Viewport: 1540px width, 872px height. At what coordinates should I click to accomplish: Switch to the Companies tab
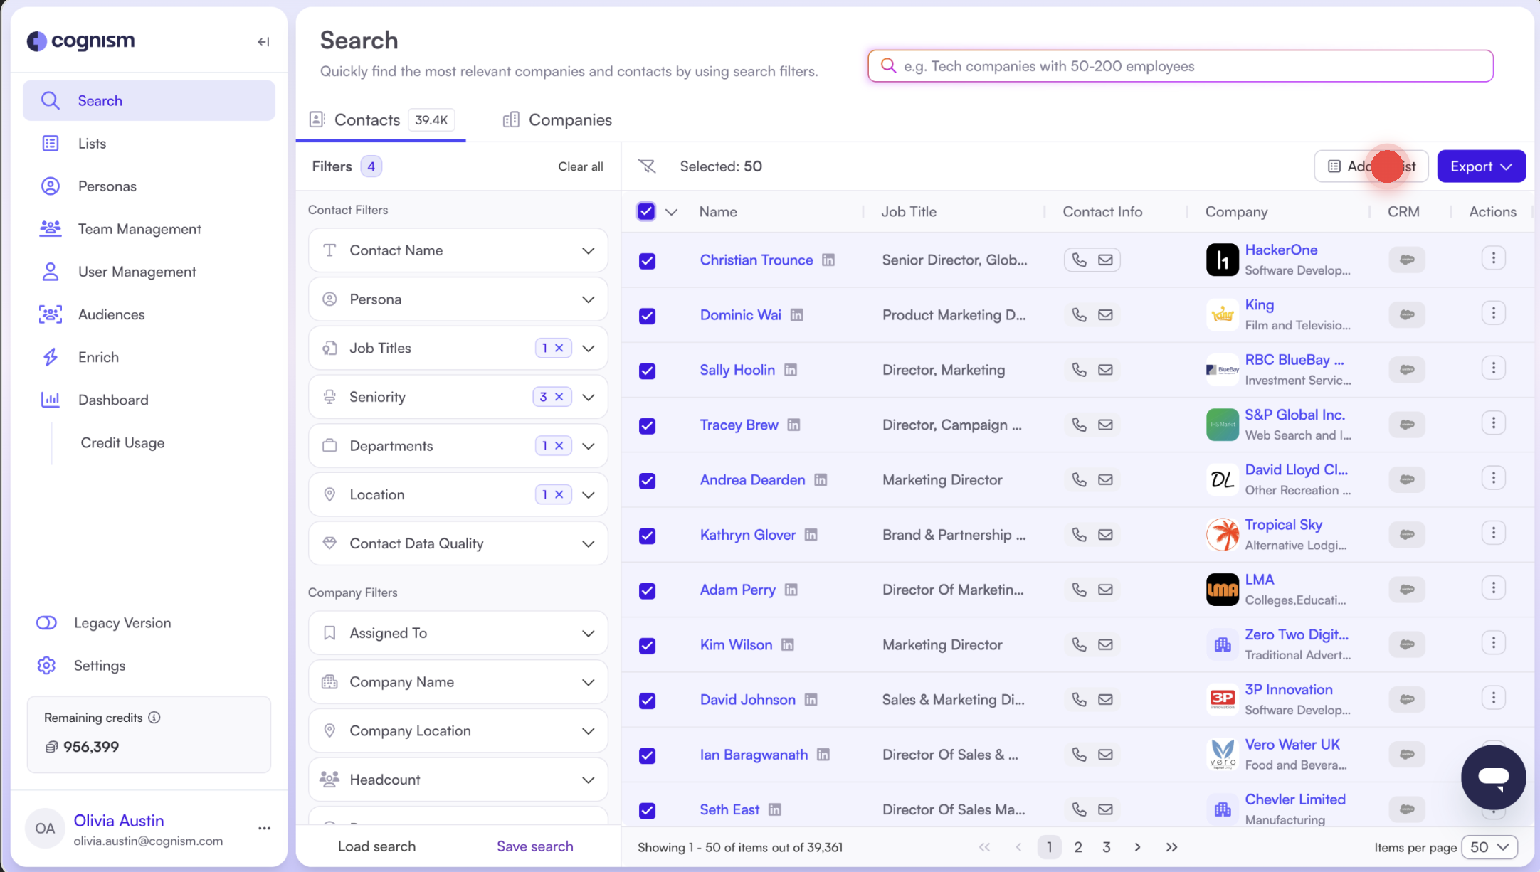[x=569, y=119]
